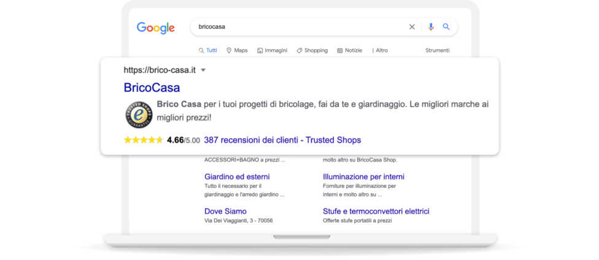Viewport: 599px width, 260px height.
Task: Open 387 recensioni dei clienti link
Action: [x=282, y=140]
